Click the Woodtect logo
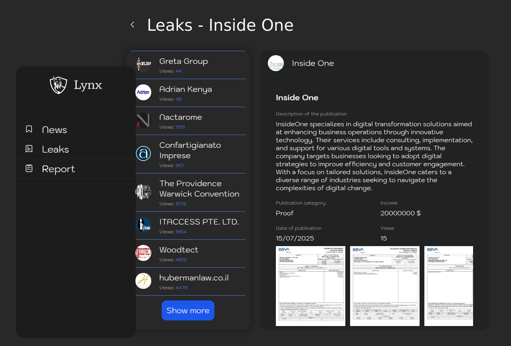 click(x=143, y=253)
